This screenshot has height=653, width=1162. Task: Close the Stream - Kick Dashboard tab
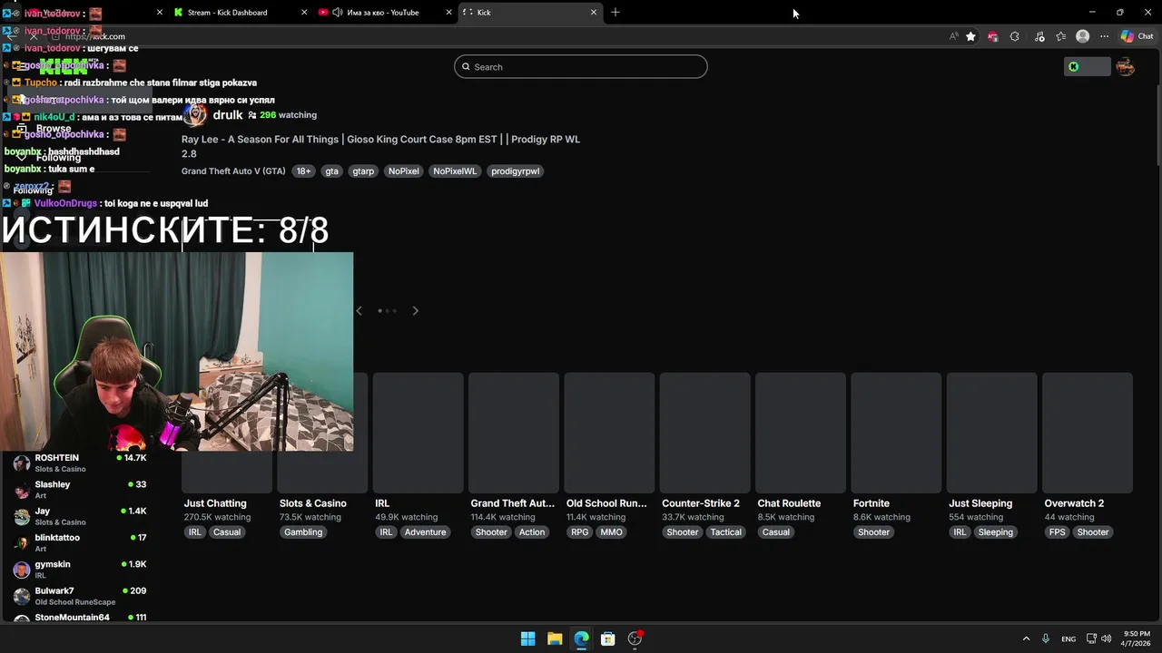[303, 13]
